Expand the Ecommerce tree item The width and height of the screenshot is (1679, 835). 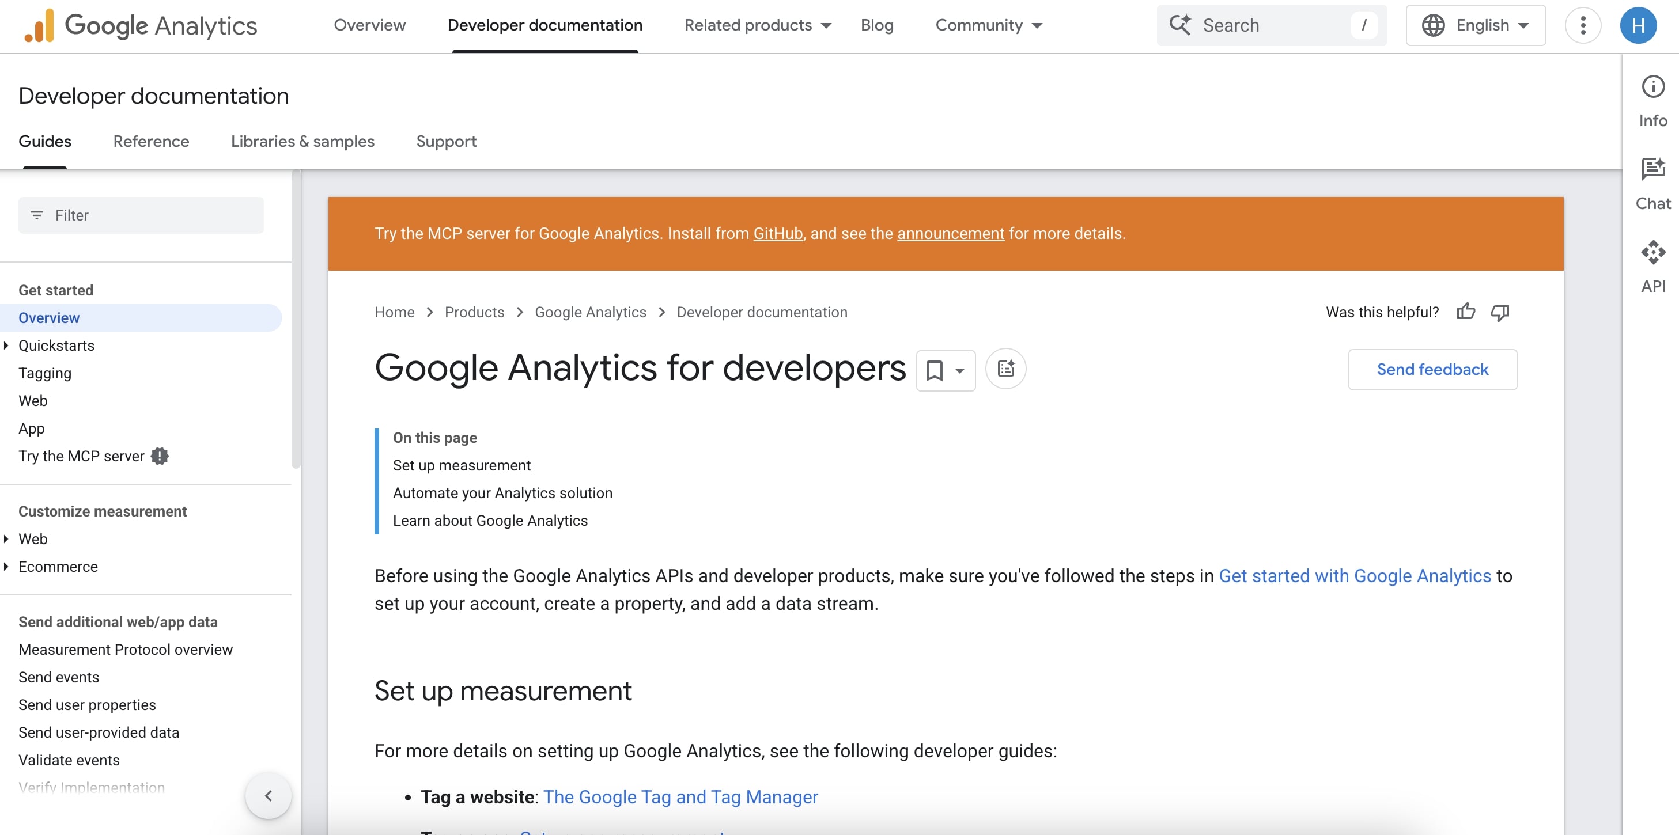(6, 567)
